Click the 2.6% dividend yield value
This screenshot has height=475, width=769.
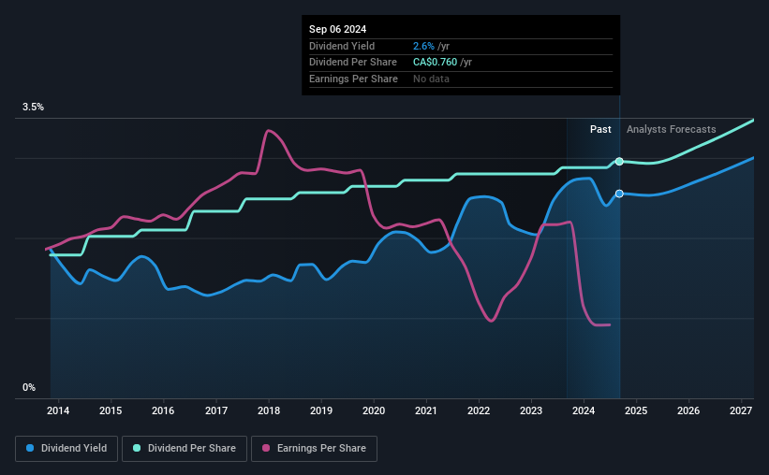423,46
